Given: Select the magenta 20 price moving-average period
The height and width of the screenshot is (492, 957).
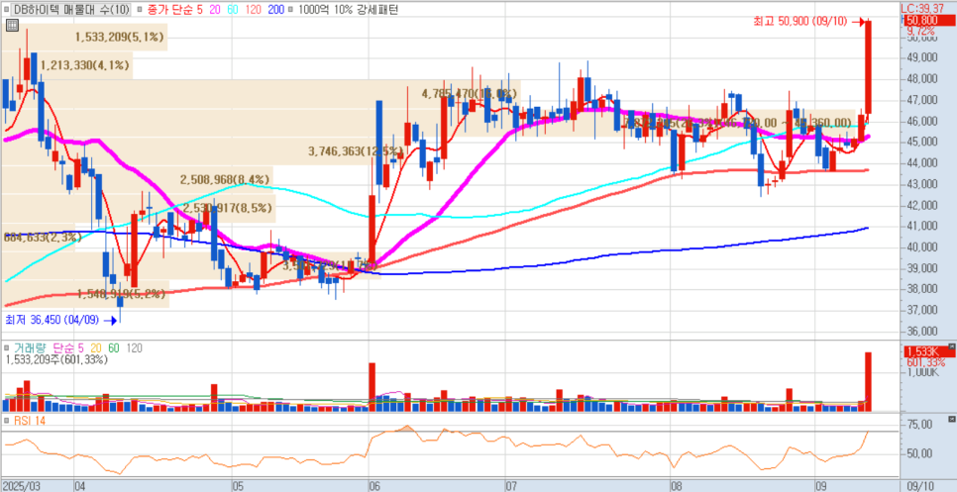Looking at the screenshot, I should tap(217, 10).
